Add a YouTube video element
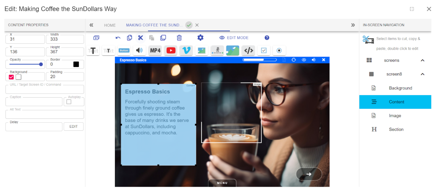 (170, 50)
